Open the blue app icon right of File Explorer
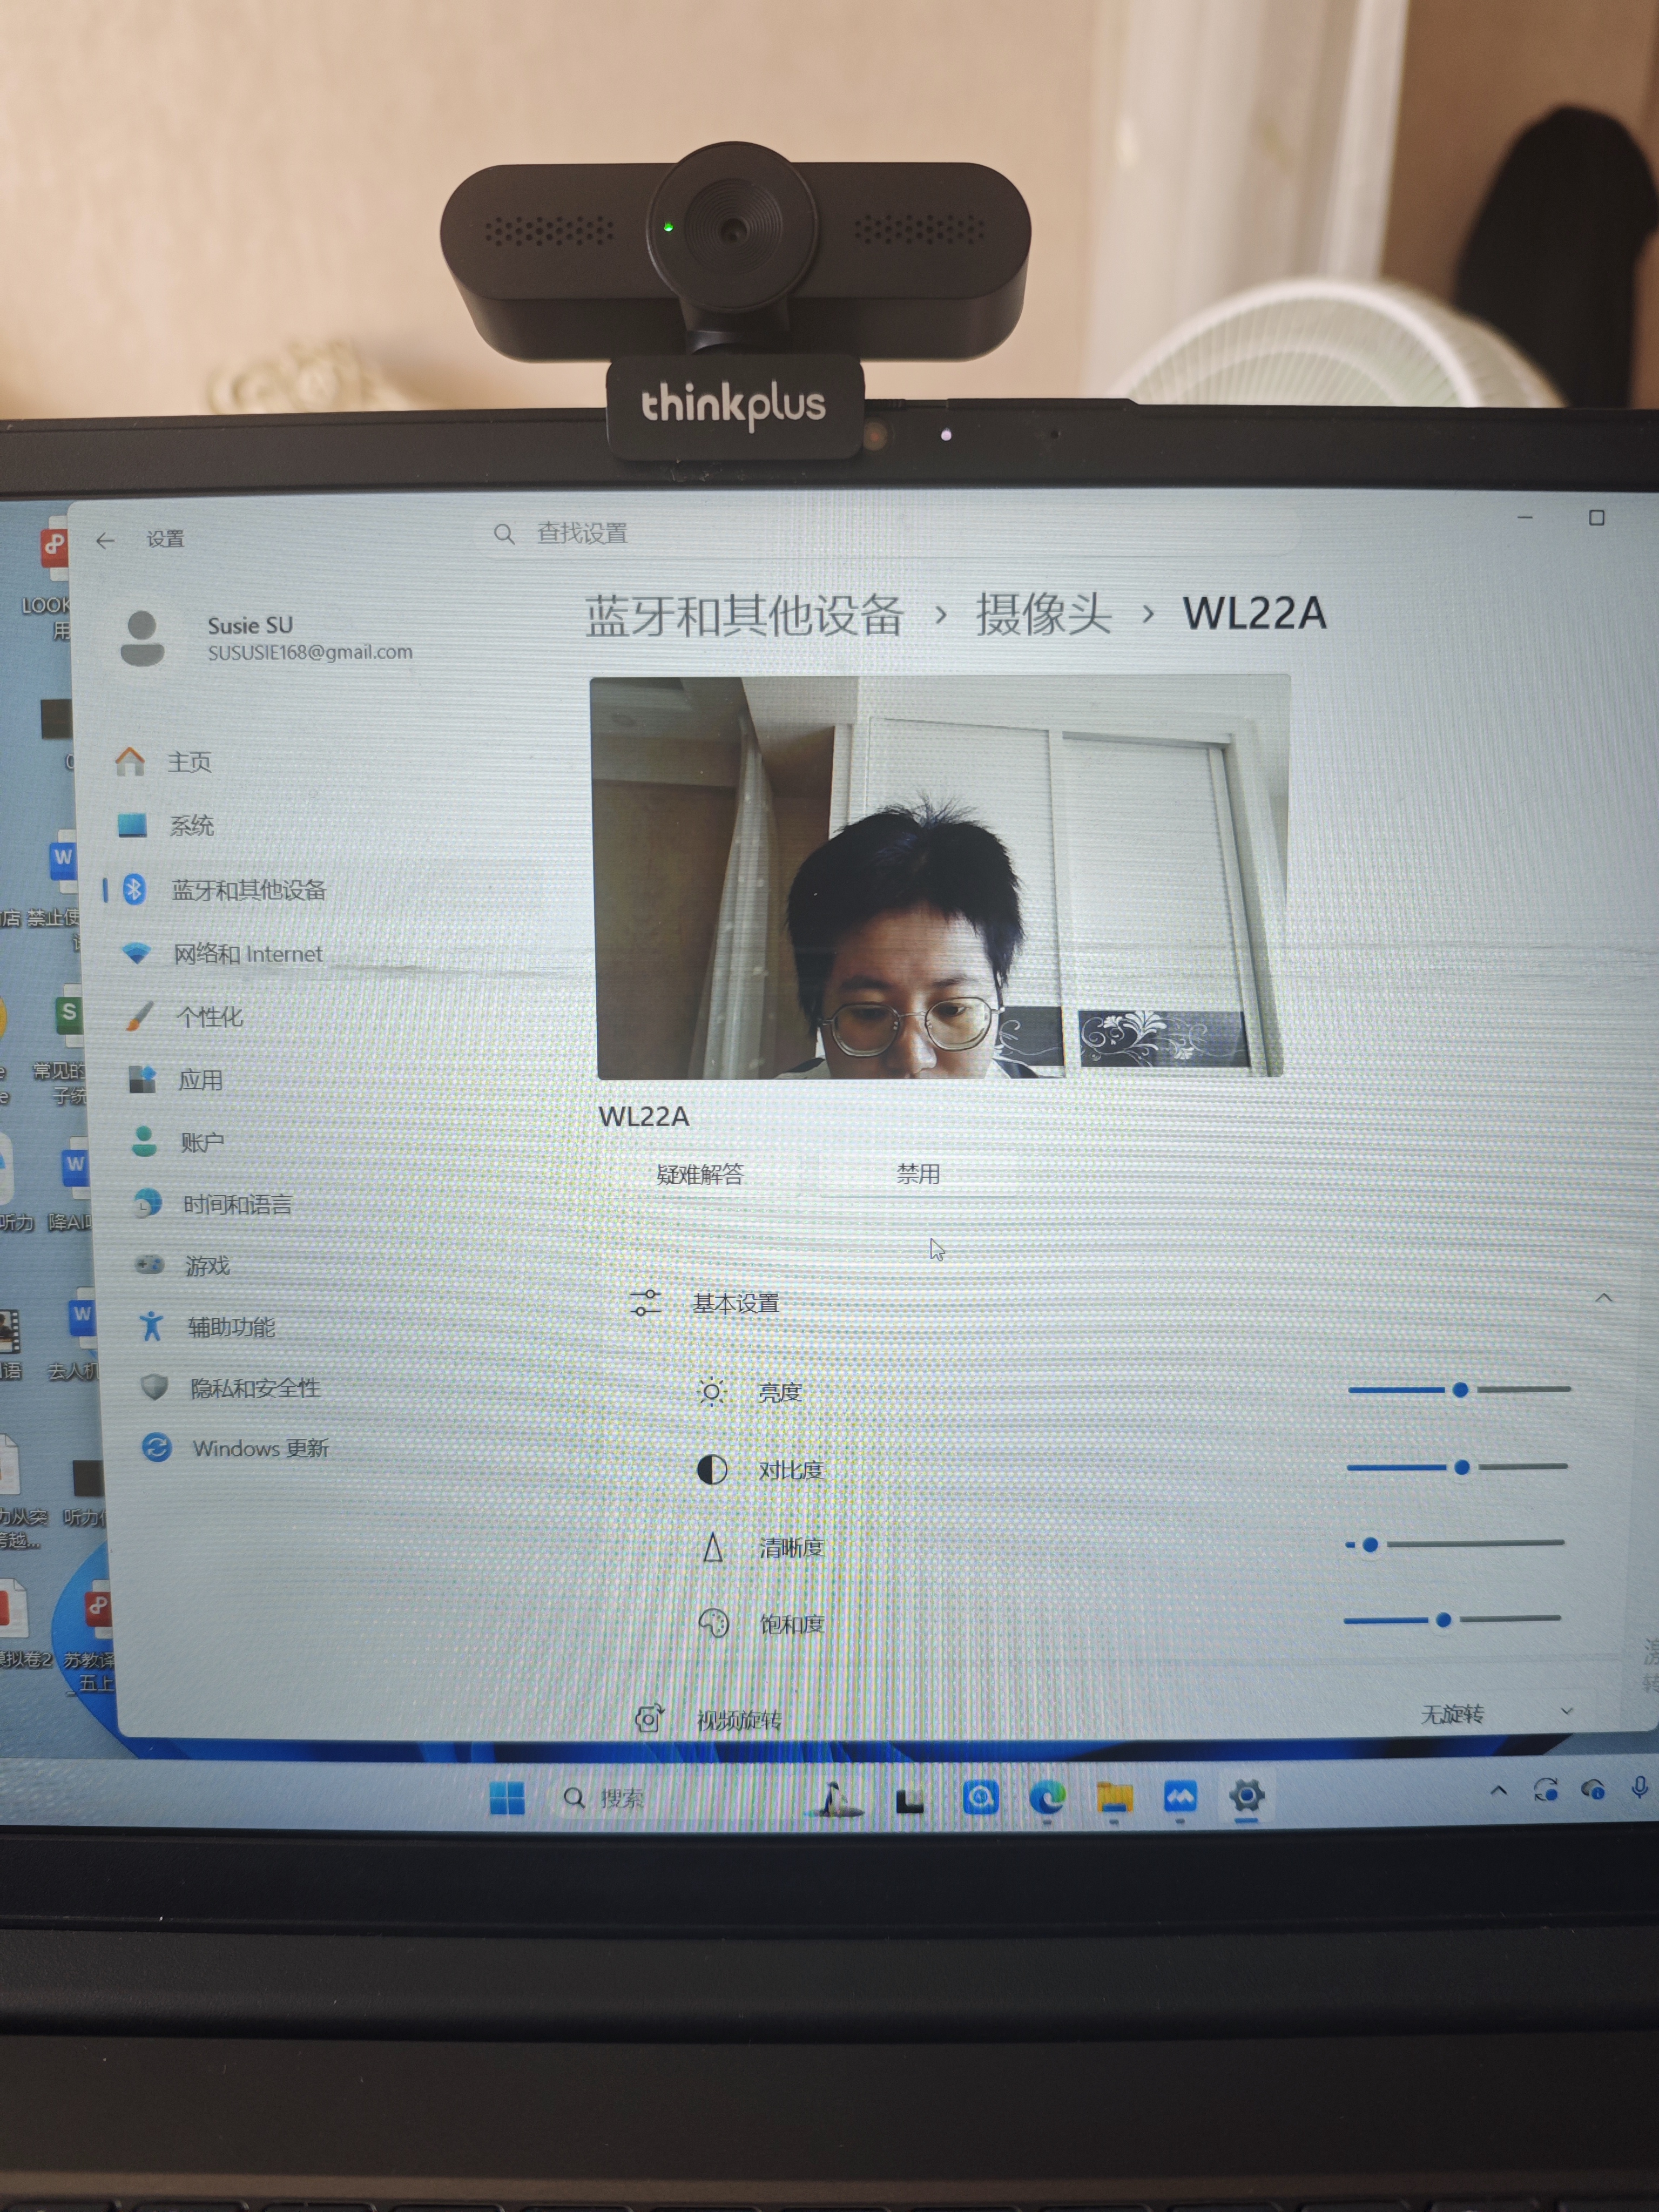Viewport: 1659px width, 2212px height. [1180, 1798]
